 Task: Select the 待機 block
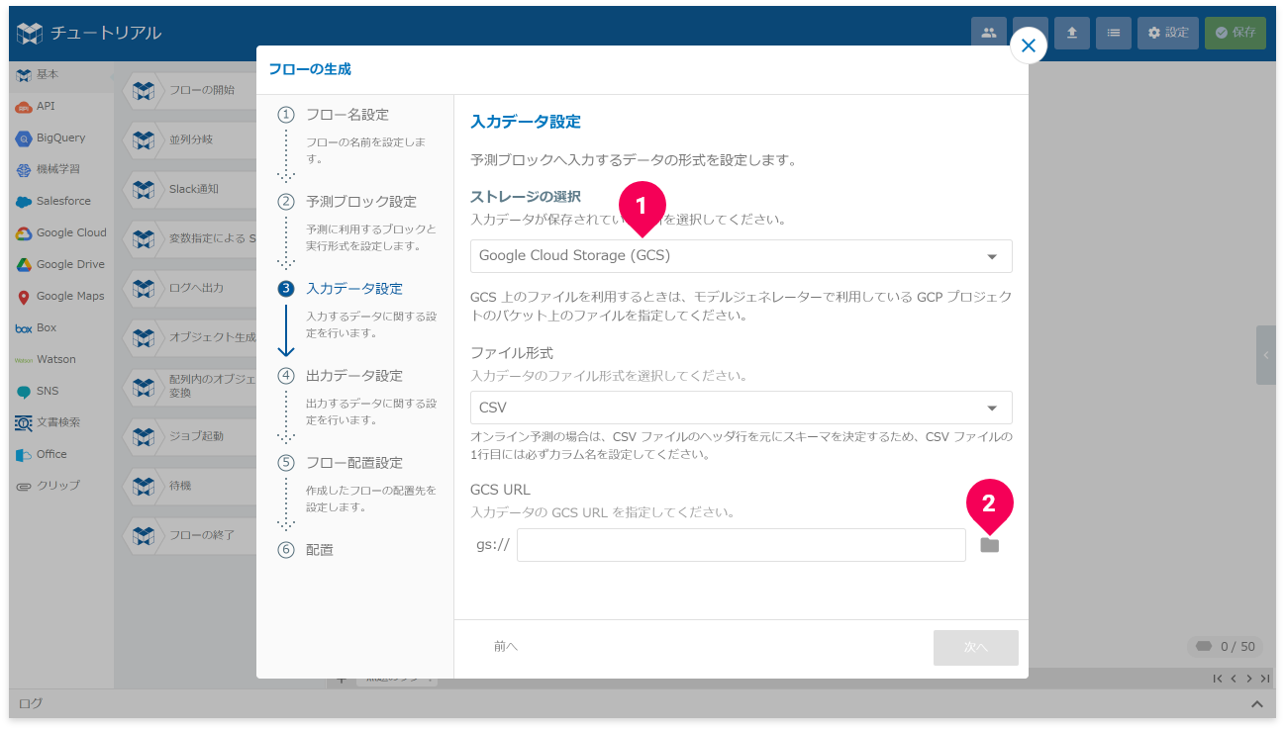(190, 486)
